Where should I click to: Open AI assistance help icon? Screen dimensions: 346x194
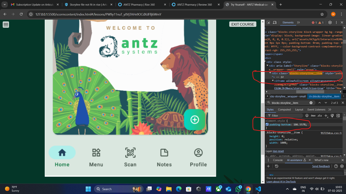336,166
